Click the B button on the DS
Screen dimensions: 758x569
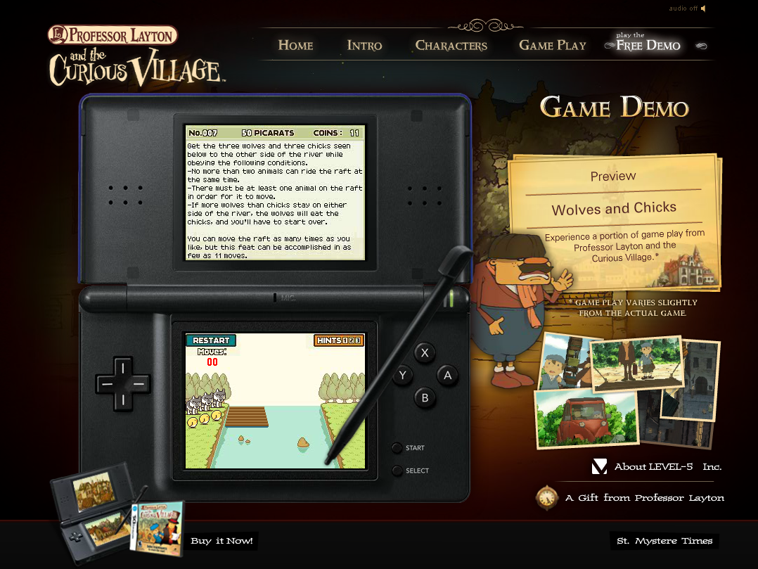pyautogui.click(x=425, y=398)
